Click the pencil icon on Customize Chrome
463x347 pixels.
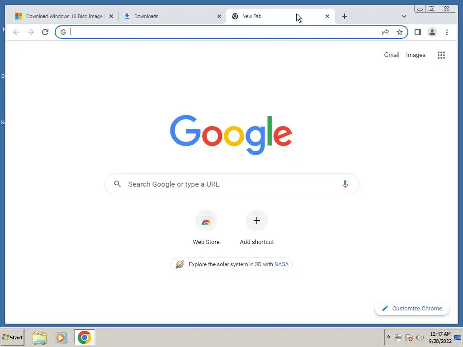pyautogui.click(x=385, y=308)
